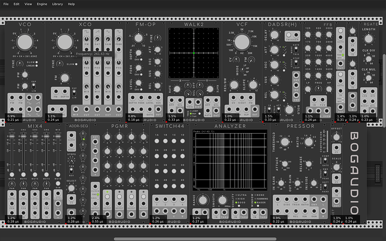Click the XCO FM knob
The width and height of the screenshot is (386, 241).
click(65, 78)
